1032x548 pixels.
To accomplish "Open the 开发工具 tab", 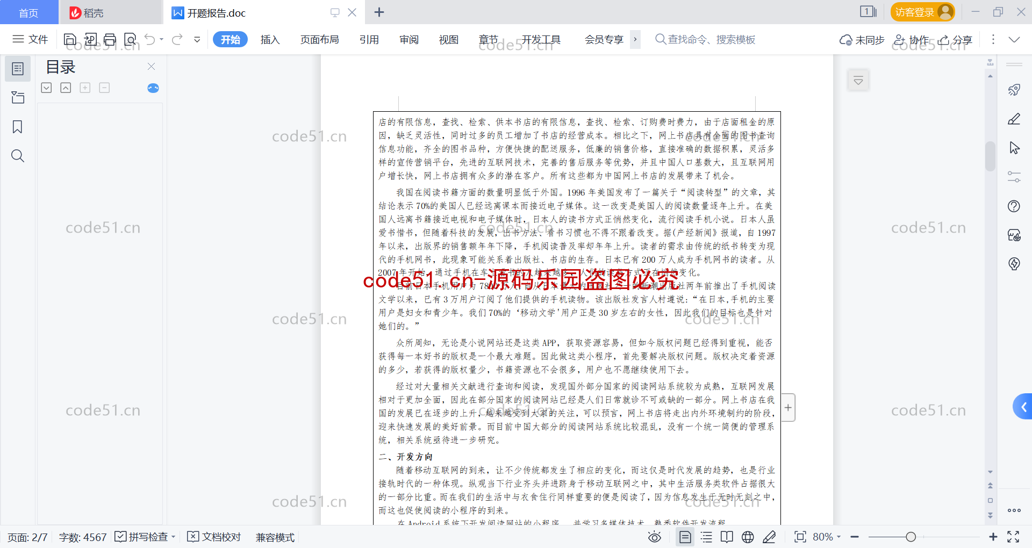I will click(x=541, y=39).
